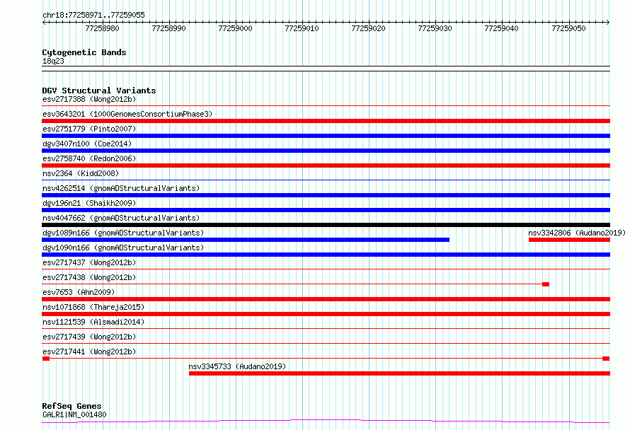
Task: Select the esv2717438 (Wong2012b) label
Action: [x=89, y=277]
